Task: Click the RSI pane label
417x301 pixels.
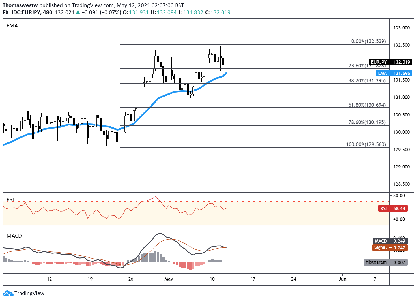Action: pyautogui.click(x=10, y=199)
